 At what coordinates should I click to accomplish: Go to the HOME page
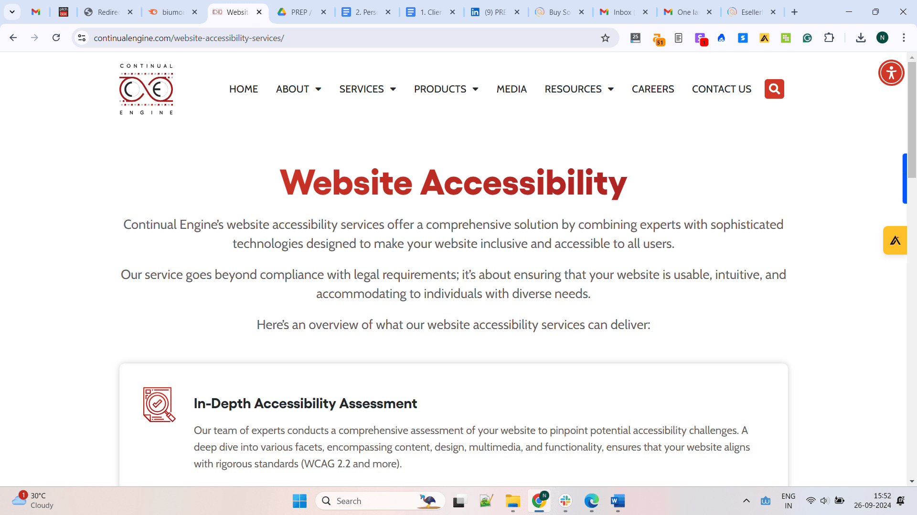(x=244, y=89)
